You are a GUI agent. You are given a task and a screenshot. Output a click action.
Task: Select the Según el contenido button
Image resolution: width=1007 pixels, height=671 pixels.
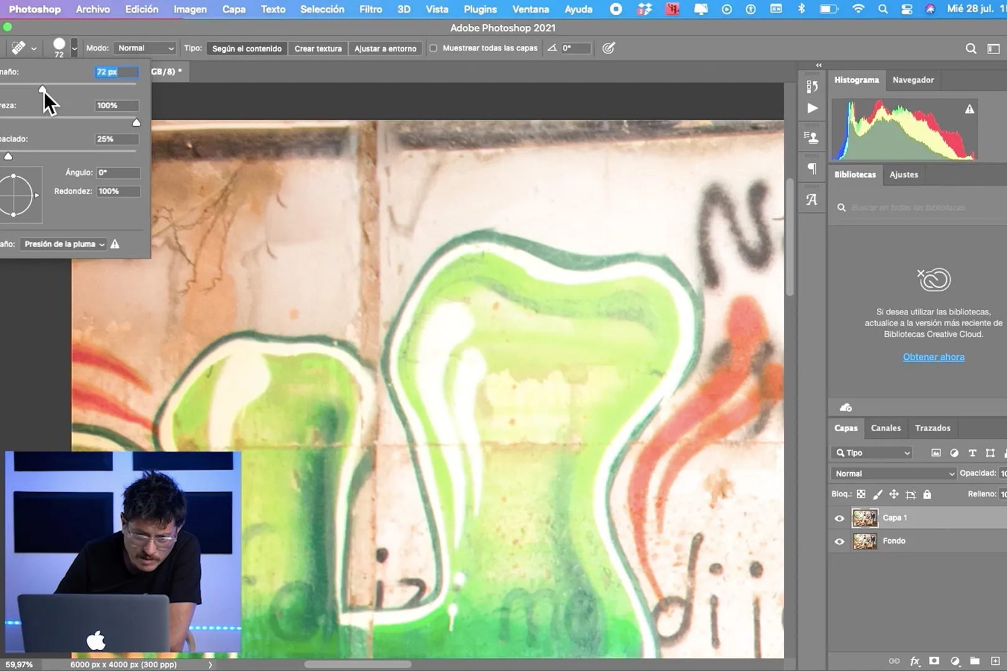click(x=247, y=48)
